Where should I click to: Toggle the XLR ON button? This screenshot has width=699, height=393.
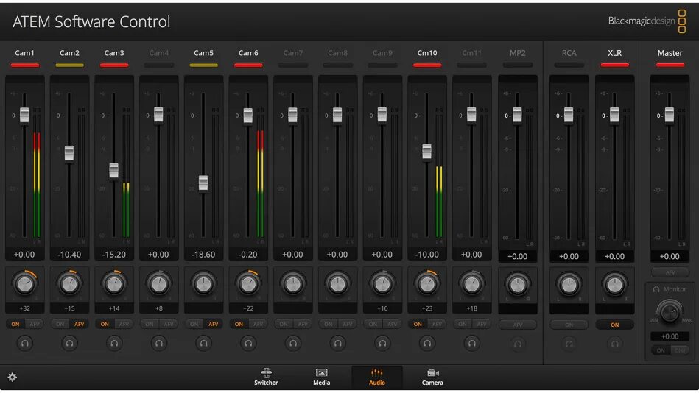click(615, 325)
